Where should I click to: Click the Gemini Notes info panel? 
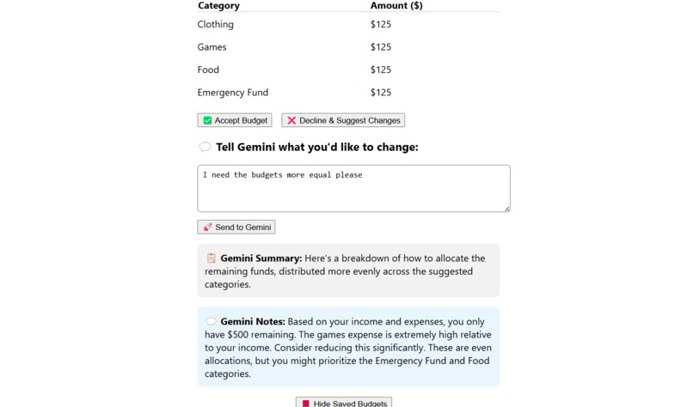pyautogui.click(x=348, y=347)
